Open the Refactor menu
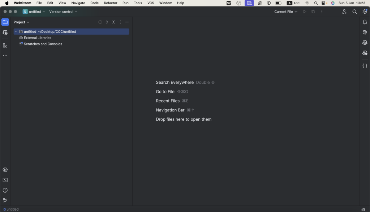 click(x=111, y=3)
